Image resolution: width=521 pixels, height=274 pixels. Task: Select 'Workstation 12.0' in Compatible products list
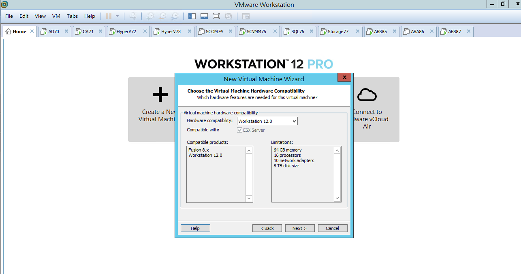click(x=205, y=155)
